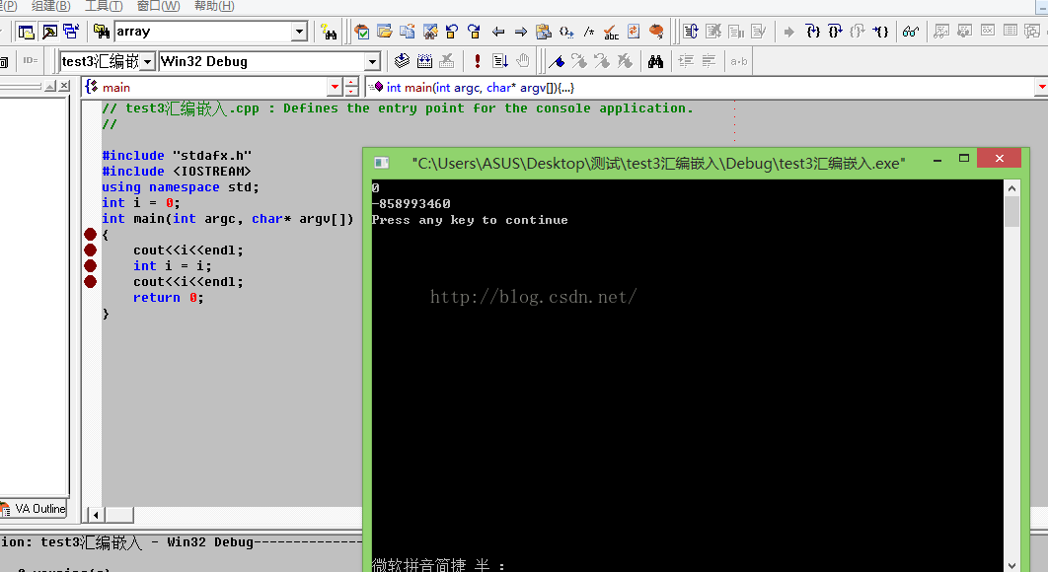The image size is (1048, 572).
Task: Expand the 'main' context dropdown arrow
Action: click(335, 87)
